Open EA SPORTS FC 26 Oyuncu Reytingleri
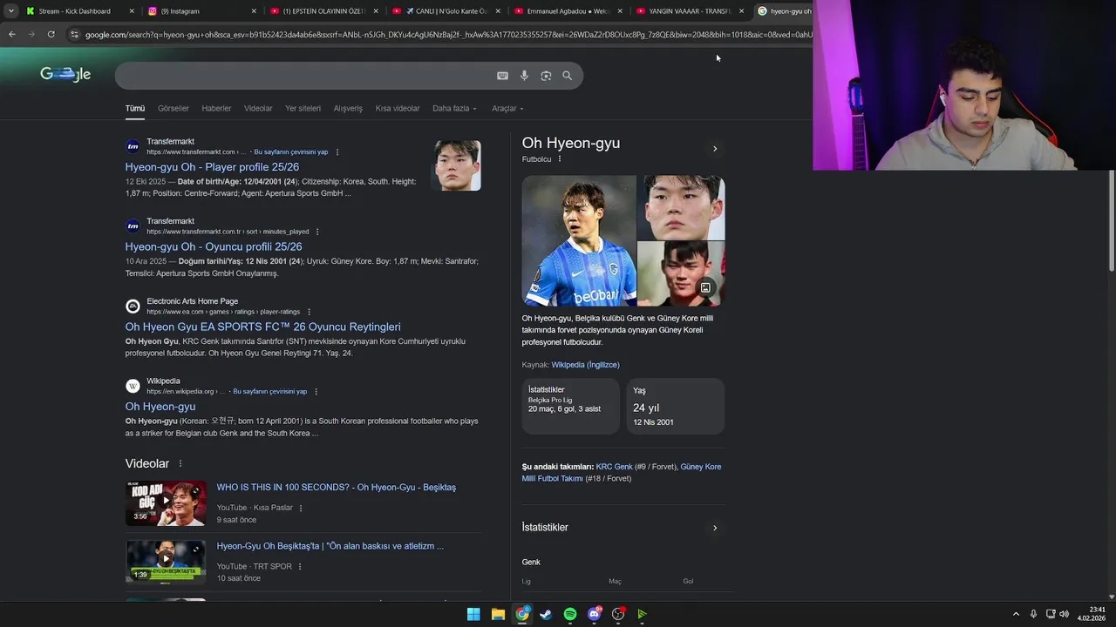This screenshot has height=627, width=1116. coord(263,327)
